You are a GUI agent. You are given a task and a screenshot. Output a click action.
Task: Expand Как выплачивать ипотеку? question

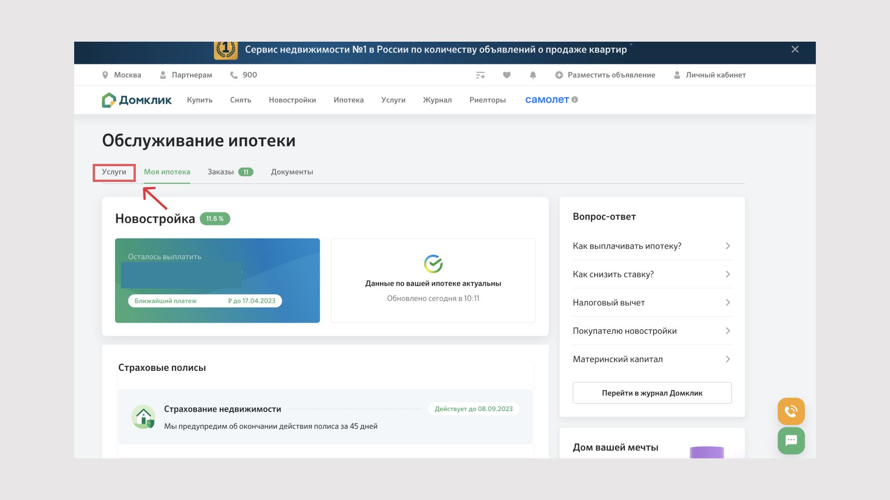click(652, 246)
